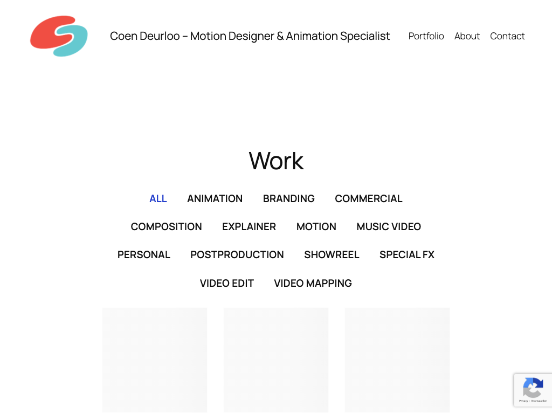Screen dimensions: 552x414
Task: Open the site title Coen Deurloo link
Action: point(250,36)
